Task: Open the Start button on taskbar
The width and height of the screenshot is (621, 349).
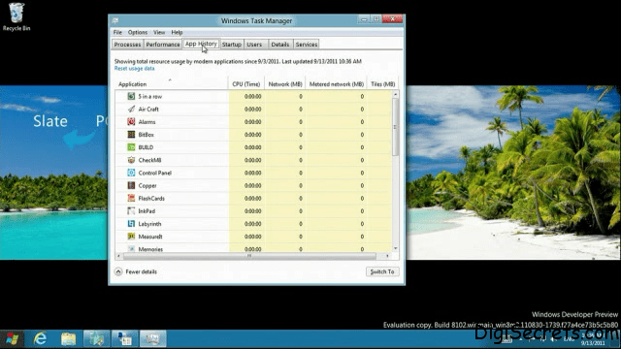Action: click(12, 339)
